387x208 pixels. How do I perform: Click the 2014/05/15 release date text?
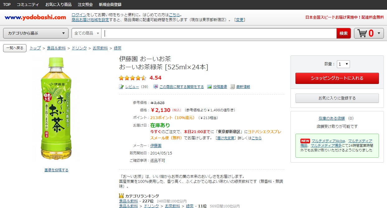coord(161,153)
